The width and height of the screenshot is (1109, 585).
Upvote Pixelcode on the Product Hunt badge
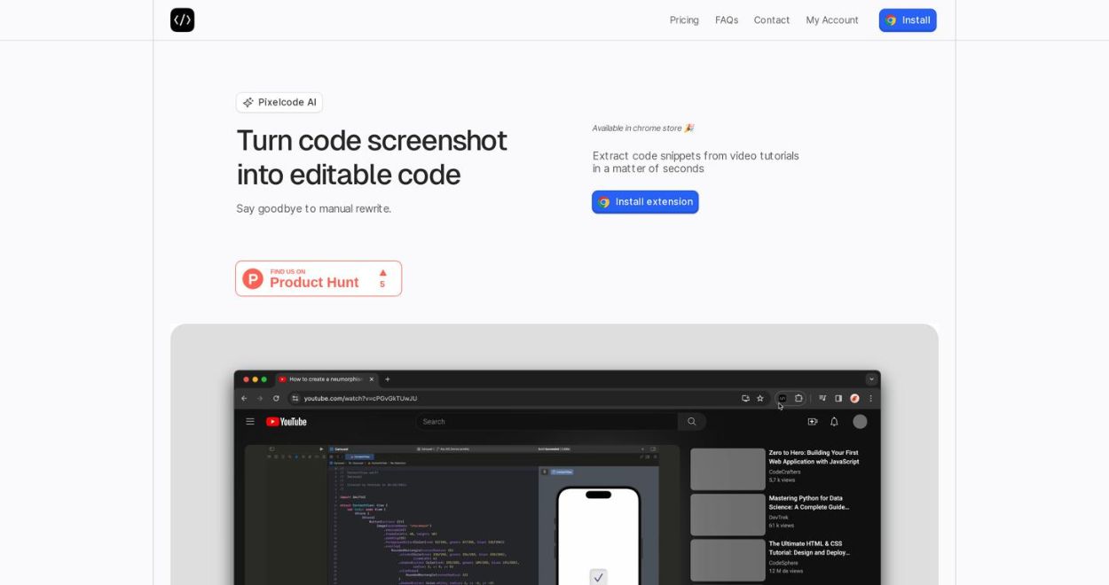381,277
